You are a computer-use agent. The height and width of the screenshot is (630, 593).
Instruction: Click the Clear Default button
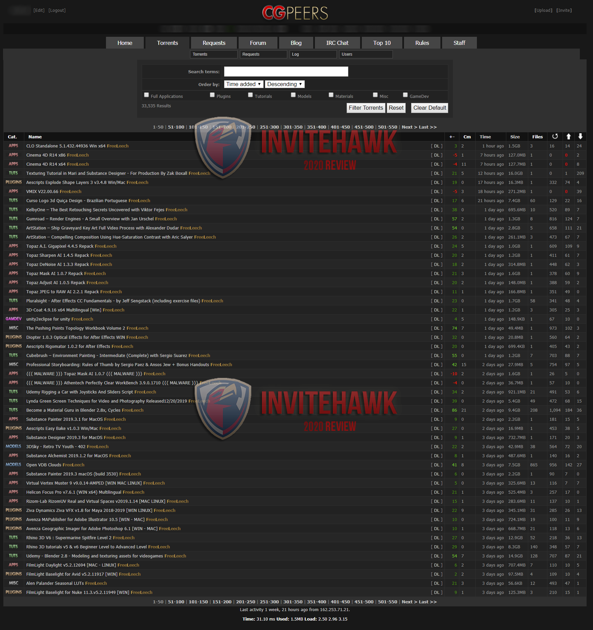[430, 108]
